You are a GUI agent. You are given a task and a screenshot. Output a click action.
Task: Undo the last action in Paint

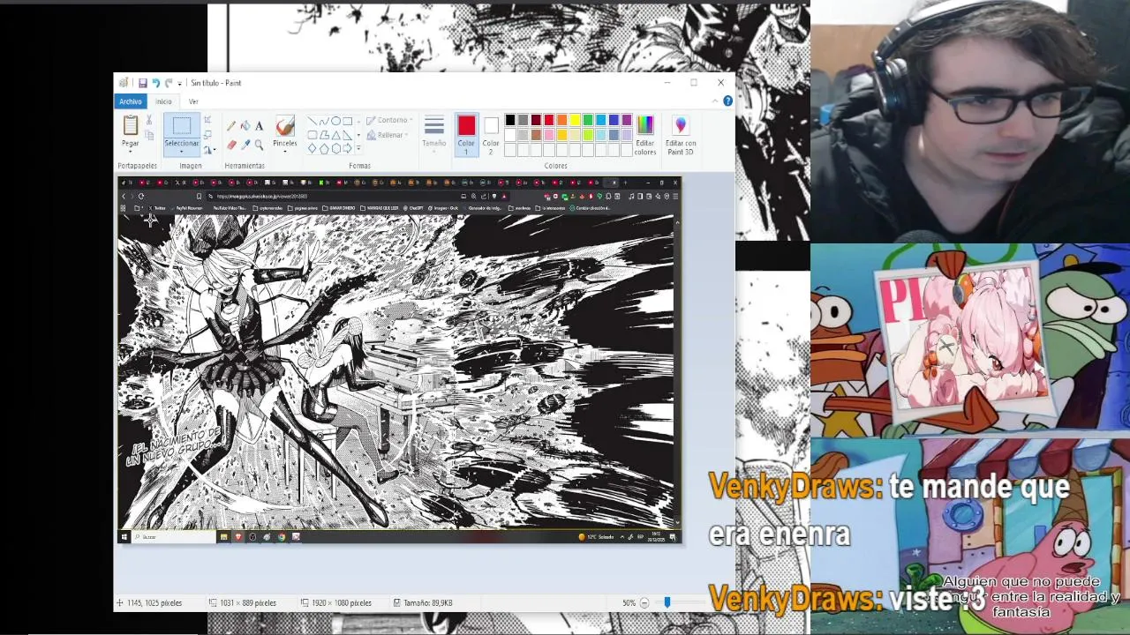(156, 83)
